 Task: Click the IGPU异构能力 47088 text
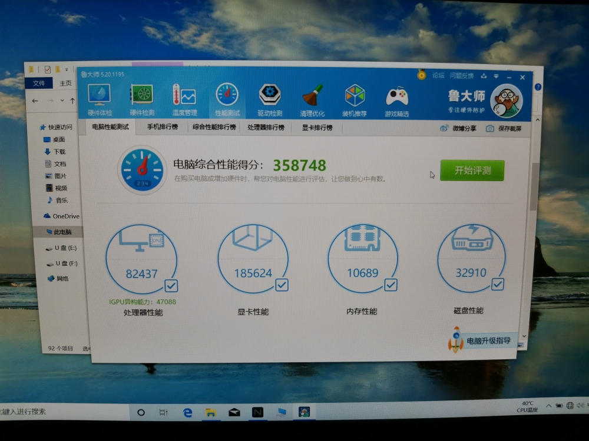pyautogui.click(x=143, y=302)
